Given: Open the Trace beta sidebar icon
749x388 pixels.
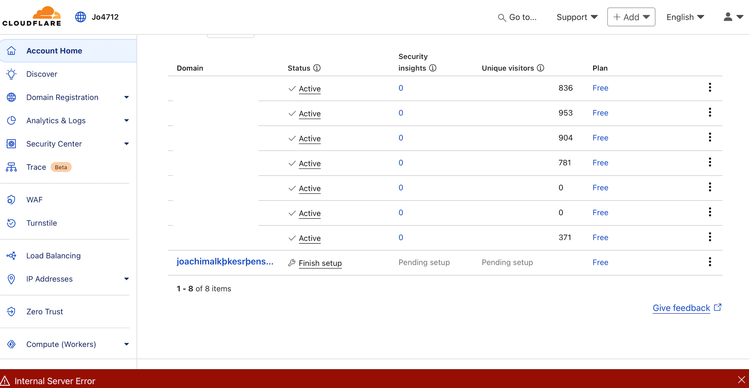Looking at the screenshot, I should (11, 167).
